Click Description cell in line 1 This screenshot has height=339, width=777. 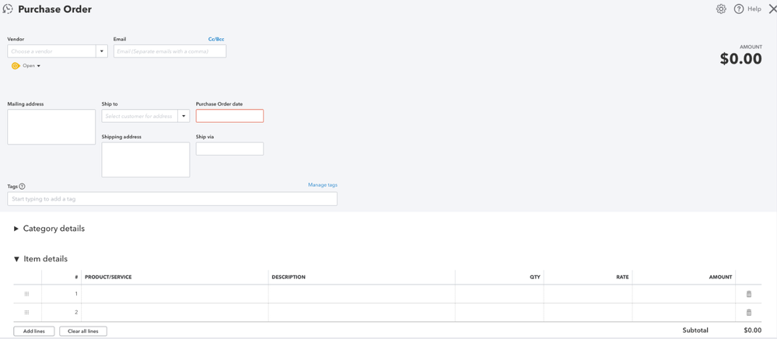pos(362,294)
